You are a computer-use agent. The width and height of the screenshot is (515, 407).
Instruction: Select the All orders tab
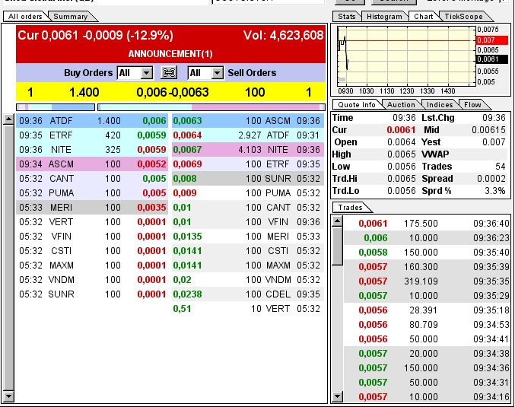25,16
